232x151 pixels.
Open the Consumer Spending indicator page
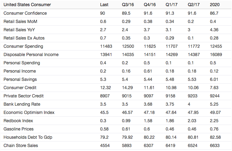23,46
